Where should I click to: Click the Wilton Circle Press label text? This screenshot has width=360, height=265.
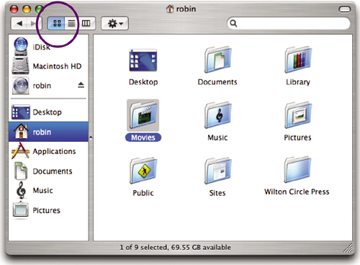297,192
